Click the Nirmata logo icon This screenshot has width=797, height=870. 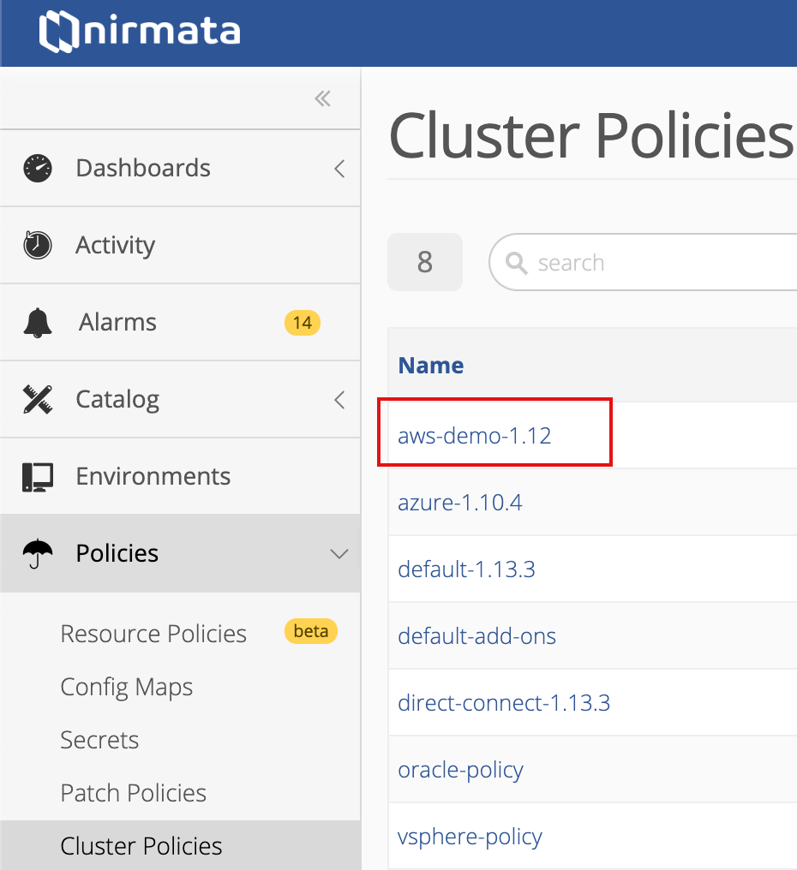click(x=56, y=32)
